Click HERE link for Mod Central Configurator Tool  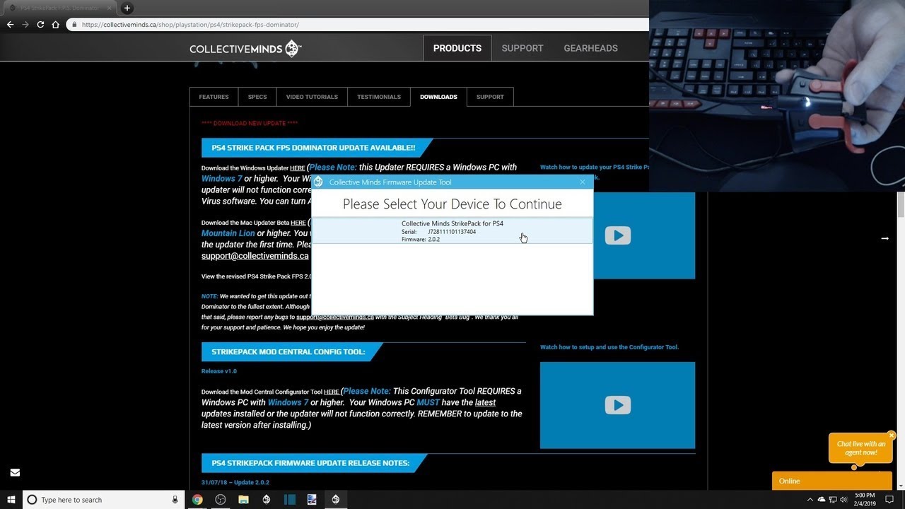point(332,392)
